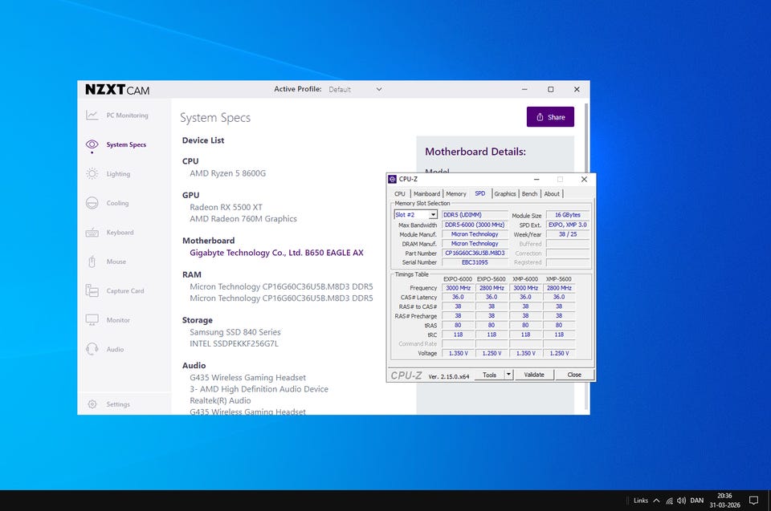The width and height of the screenshot is (771, 511).
Task: Select the Lighting sidebar icon
Action: [92, 174]
